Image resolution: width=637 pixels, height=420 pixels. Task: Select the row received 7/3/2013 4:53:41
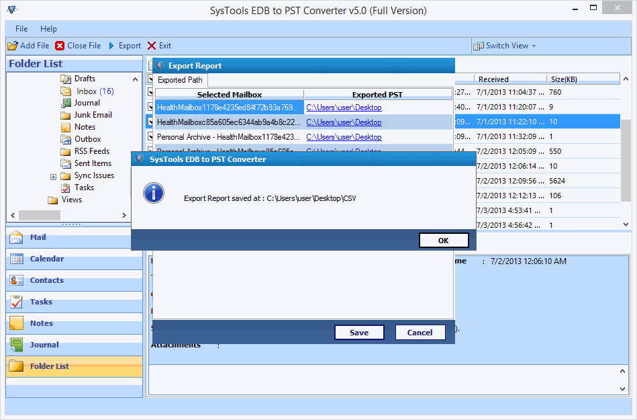coord(548,210)
